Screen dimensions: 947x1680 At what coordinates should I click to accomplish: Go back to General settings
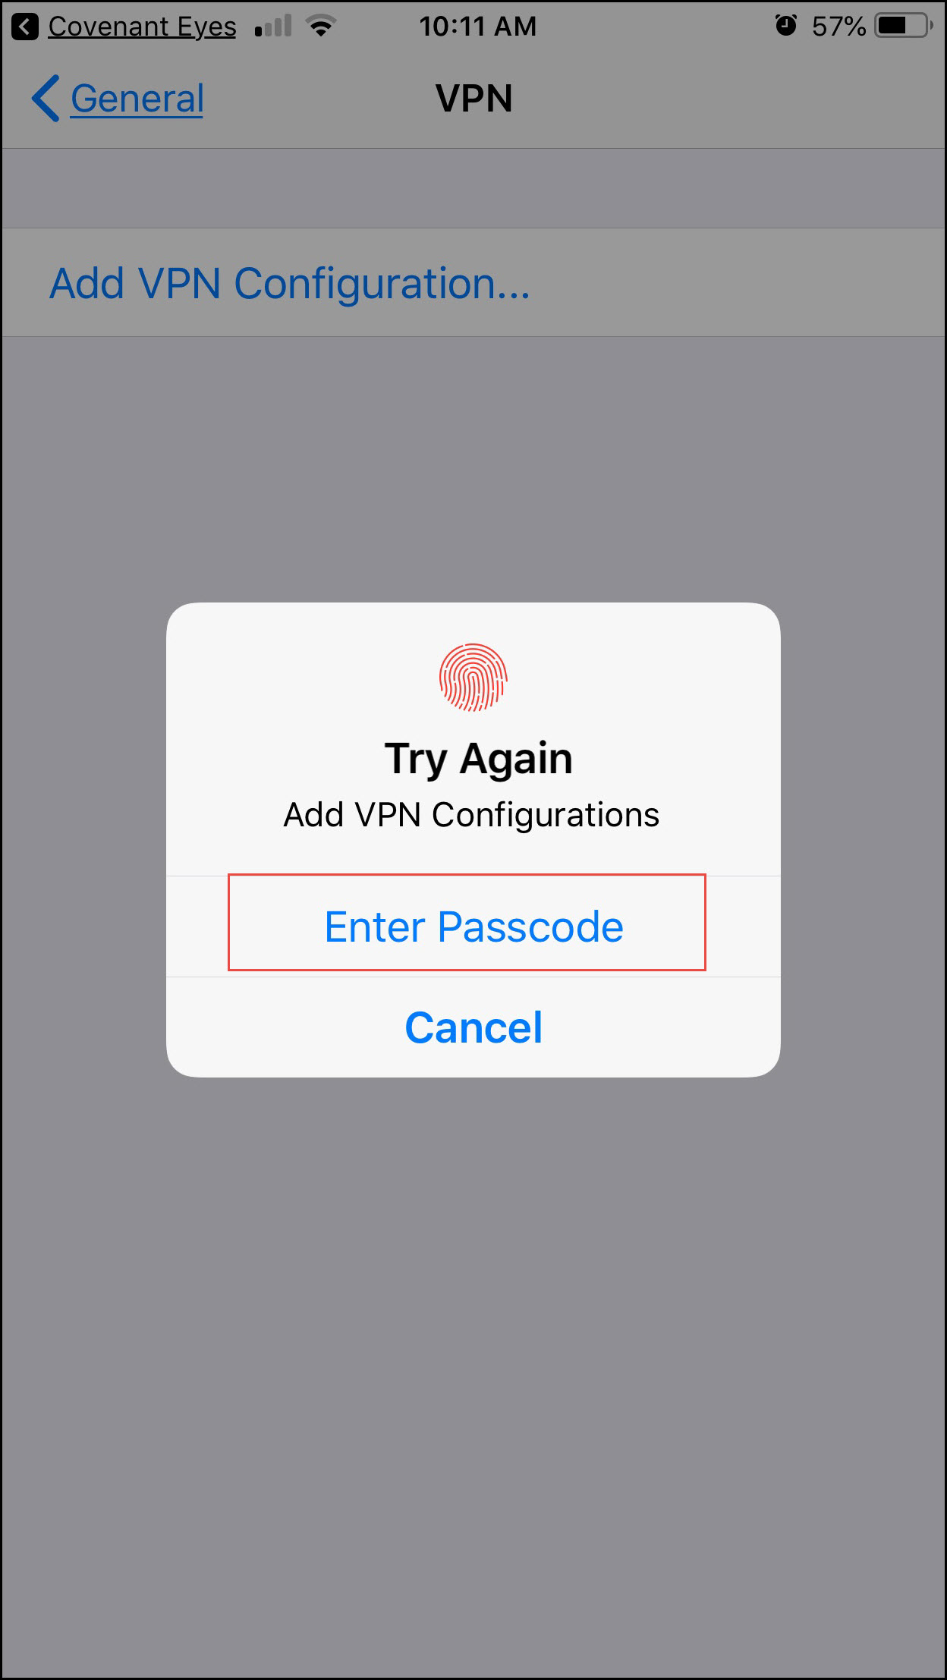(137, 99)
